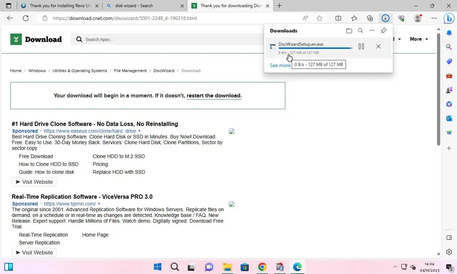The image size is (457, 274).
Task: Open Windows Start button
Action: coord(157,267)
